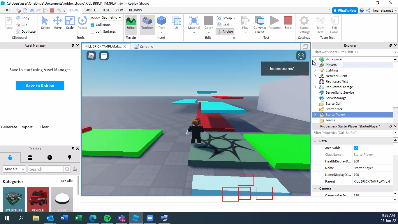Enable Join Surfaces checkbox
The width and height of the screenshot is (398, 224).
tap(92, 32)
